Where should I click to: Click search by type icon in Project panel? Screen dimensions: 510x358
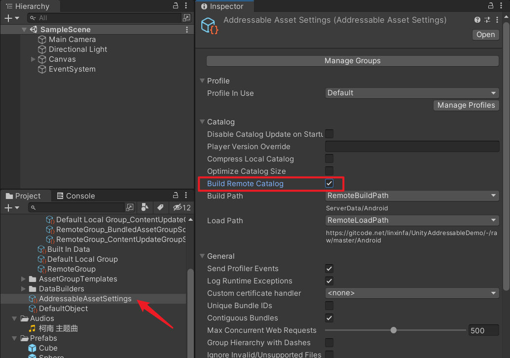[145, 207]
